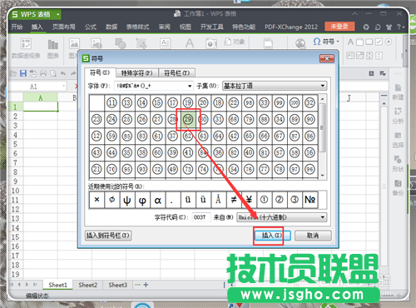Screen dimensions: 416x308
Task: Click the 插入(I) button in dialog
Action: point(272,236)
